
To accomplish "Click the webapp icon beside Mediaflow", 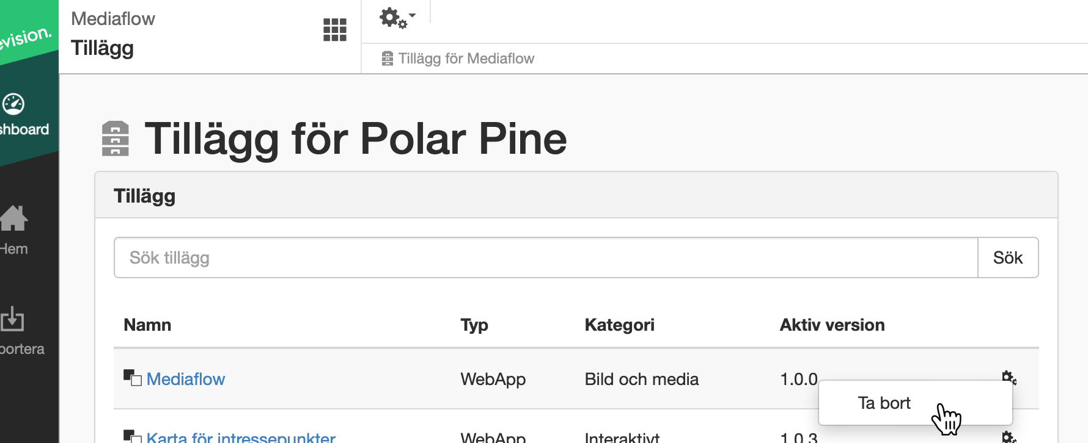I will (133, 378).
